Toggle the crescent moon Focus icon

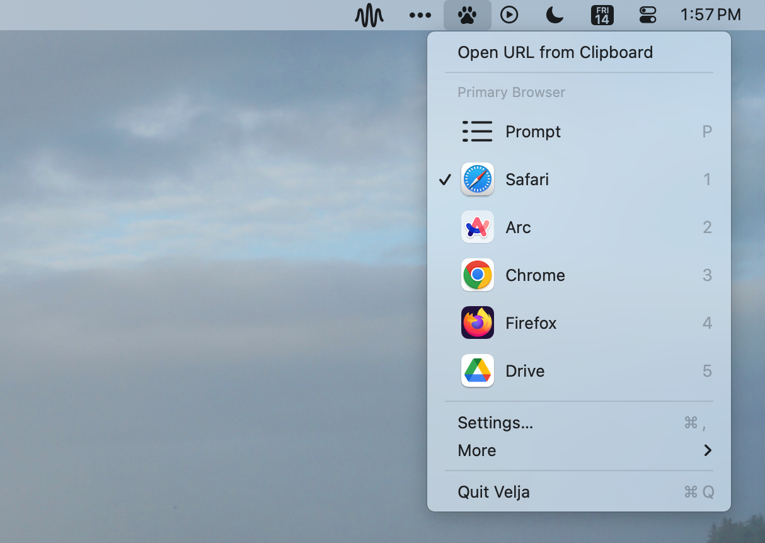tap(555, 14)
